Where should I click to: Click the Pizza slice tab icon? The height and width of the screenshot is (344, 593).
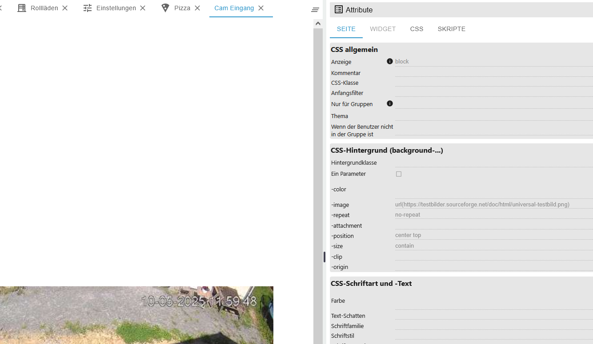coord(165,8)
